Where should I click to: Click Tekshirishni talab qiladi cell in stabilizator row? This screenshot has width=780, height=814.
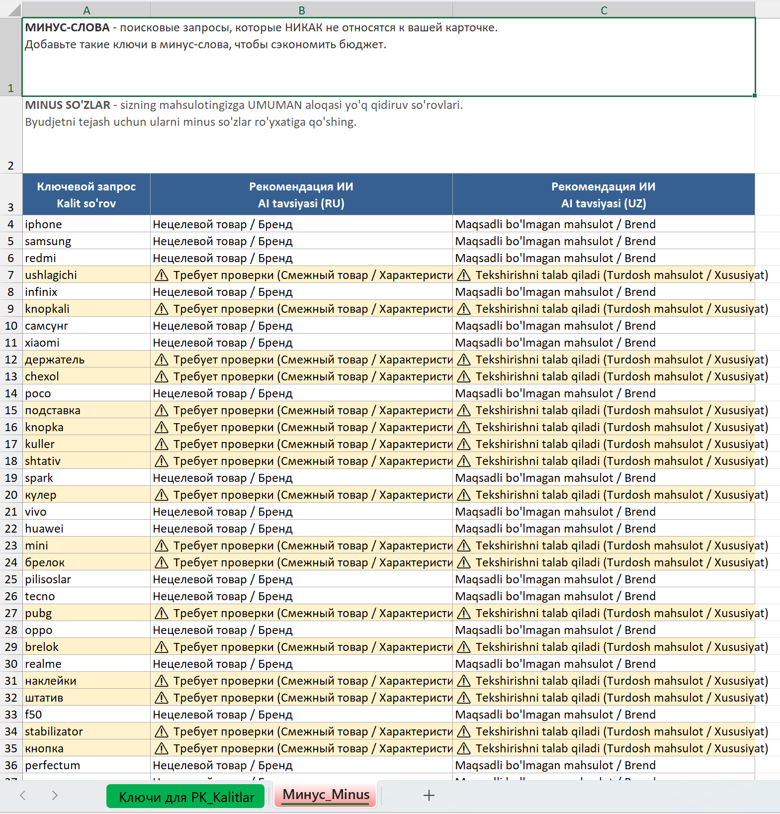(604, 731)
